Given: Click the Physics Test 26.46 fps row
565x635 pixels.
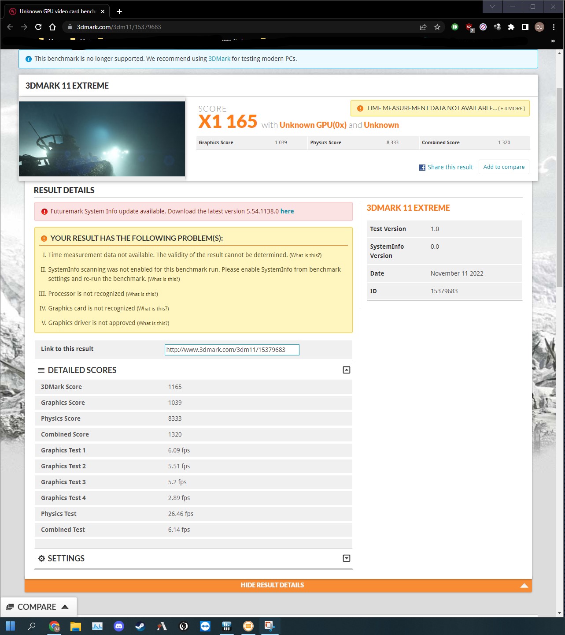Looking at the screenshot, I should coord(193,514).
